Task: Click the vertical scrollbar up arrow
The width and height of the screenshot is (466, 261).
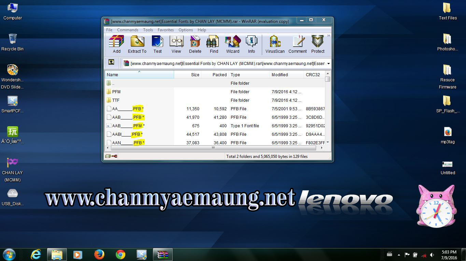Action: (328, 74)
